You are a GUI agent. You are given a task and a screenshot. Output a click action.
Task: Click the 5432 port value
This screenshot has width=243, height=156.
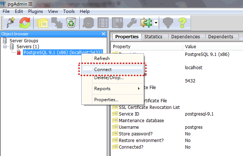pyautogui.click(x=190, y=81)
